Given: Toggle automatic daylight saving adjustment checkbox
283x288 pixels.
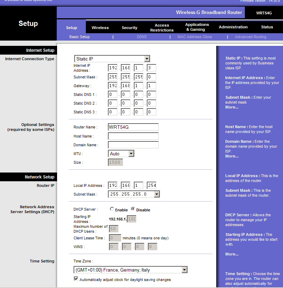Looking at the screenshot, I should 76,279.
